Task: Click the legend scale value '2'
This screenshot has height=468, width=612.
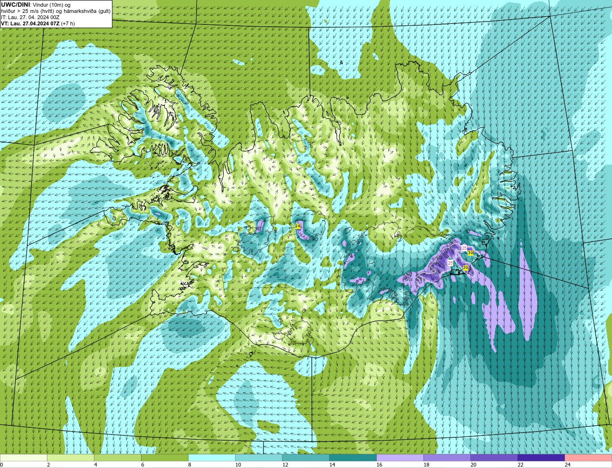Action: 48,465
